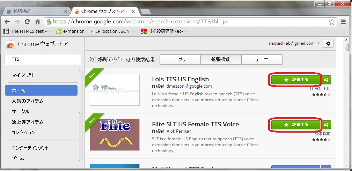Bookmark this page with the star icon
This screenshot has width=352, height=171.
click(x=332, y=22)
